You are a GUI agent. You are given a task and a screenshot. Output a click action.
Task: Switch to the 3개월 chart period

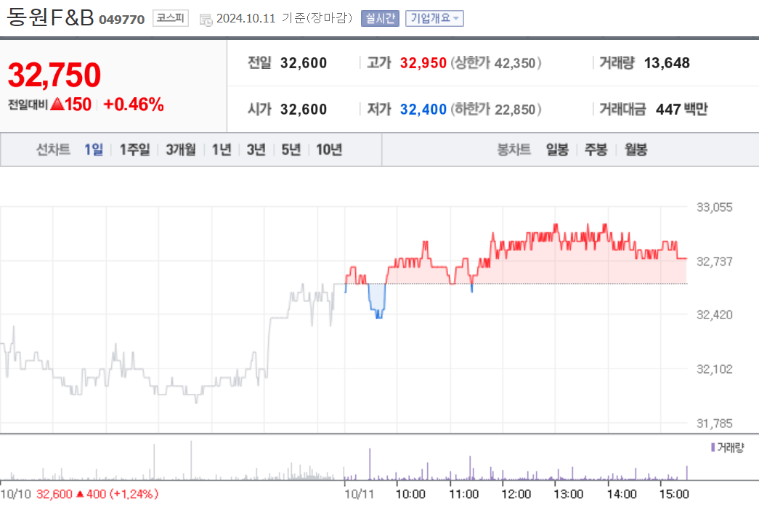coord(181,149)
